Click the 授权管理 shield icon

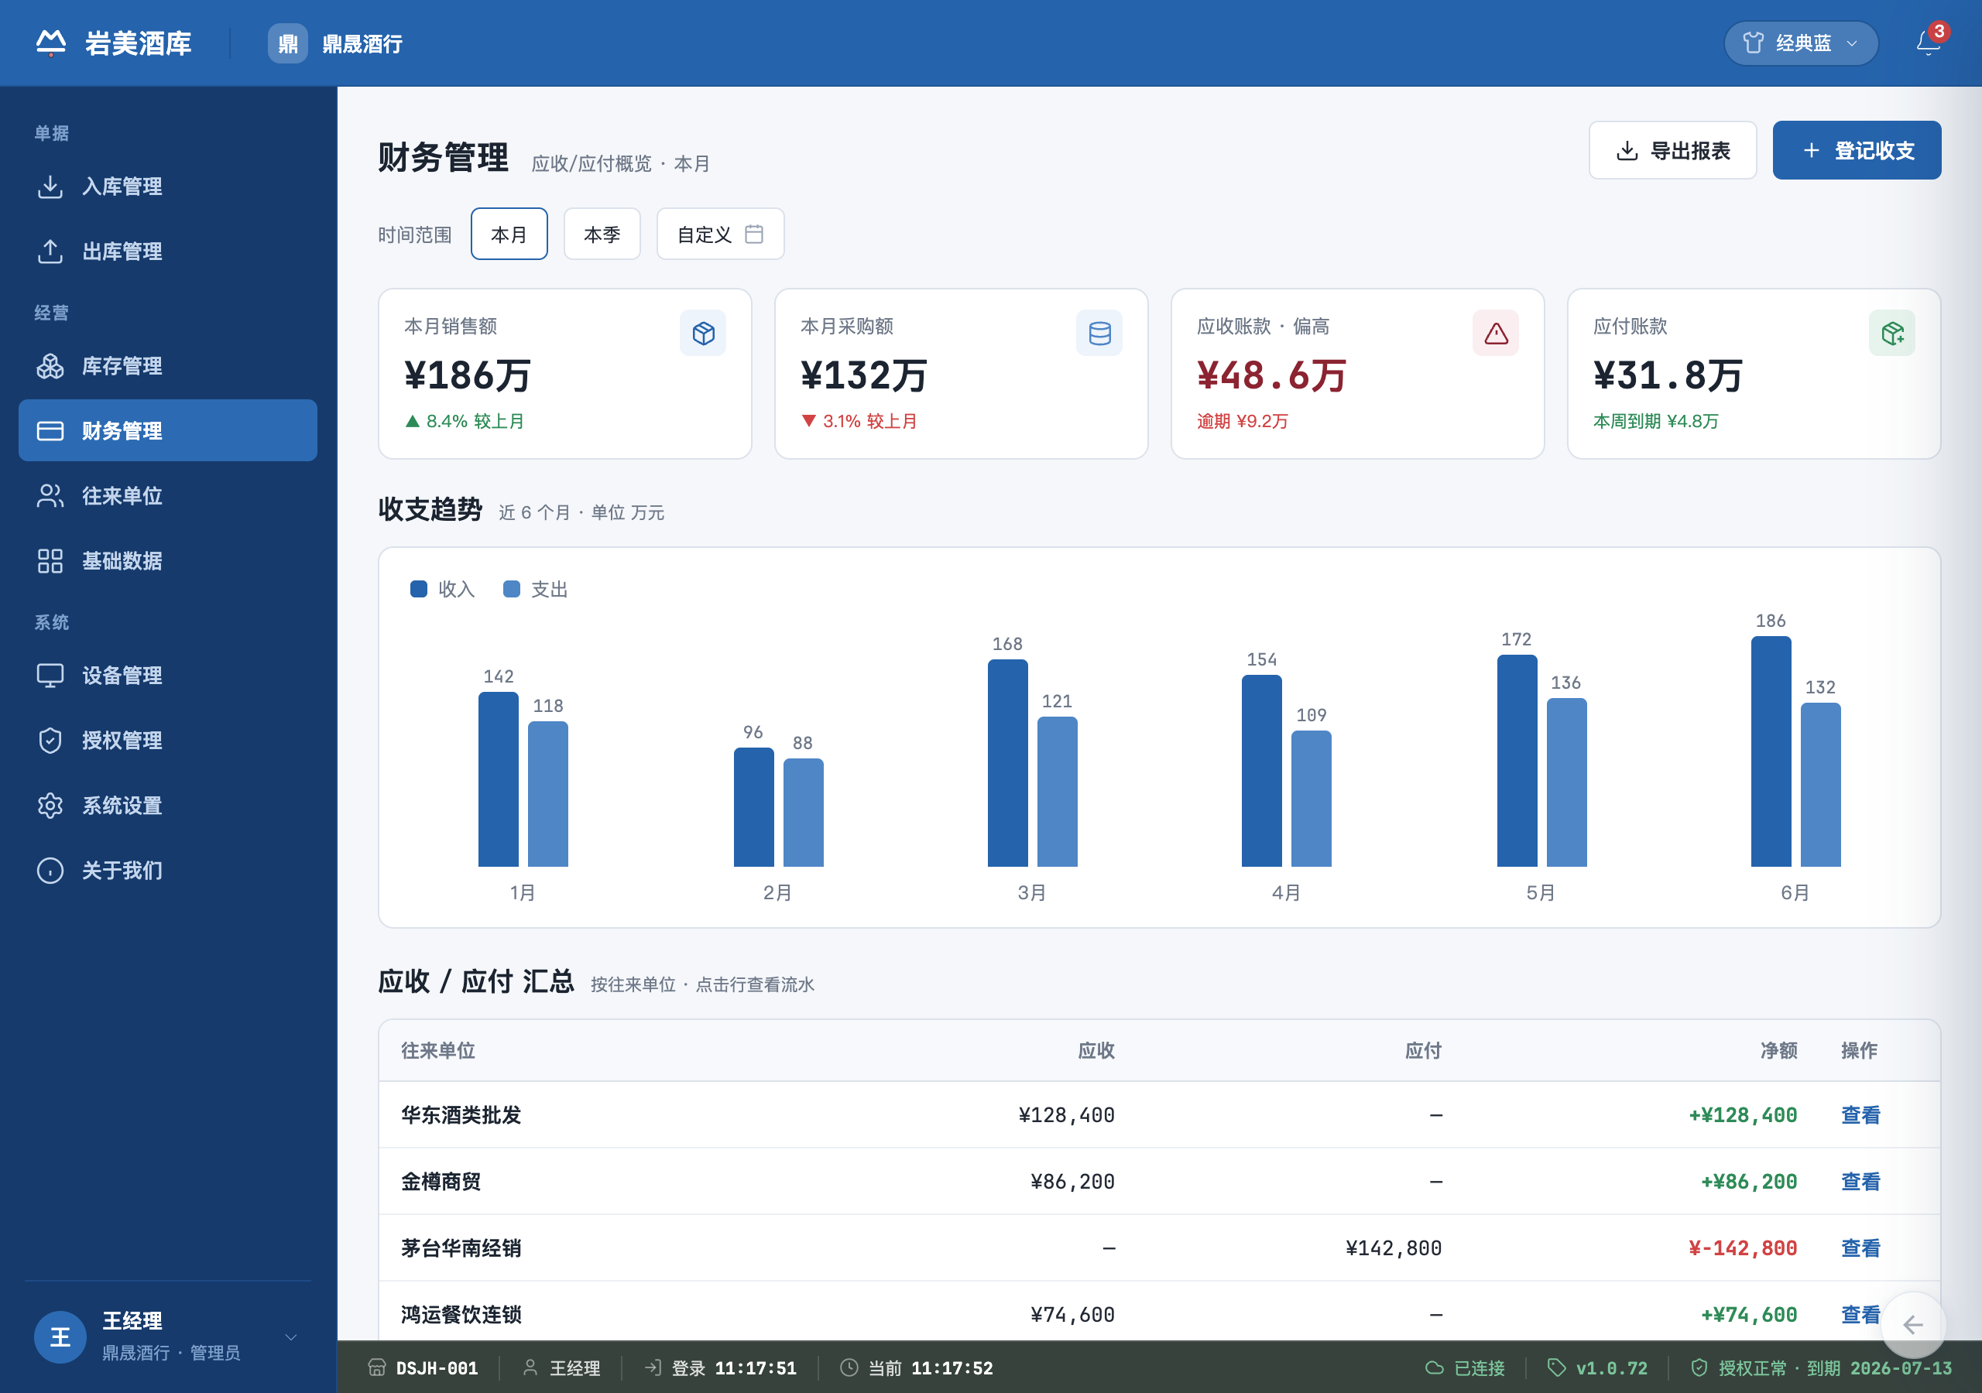coord(50,741)
